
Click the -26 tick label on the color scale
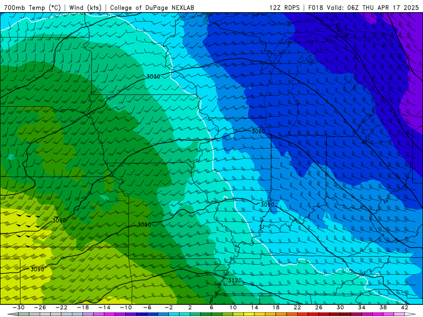pos(40,307)
